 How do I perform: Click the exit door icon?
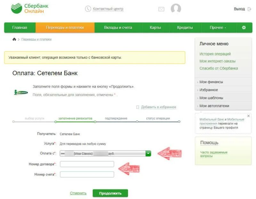pos(250,9)
